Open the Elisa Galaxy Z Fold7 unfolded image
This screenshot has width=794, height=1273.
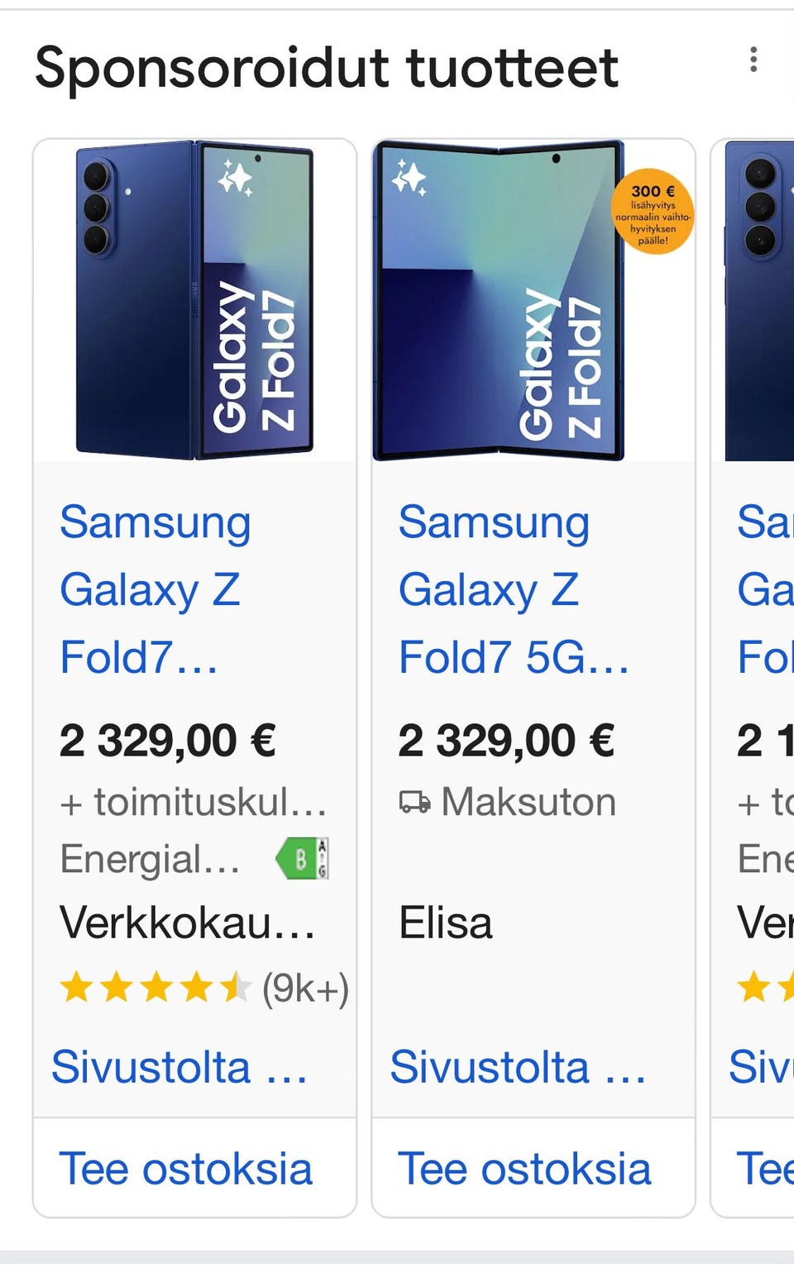499,300
